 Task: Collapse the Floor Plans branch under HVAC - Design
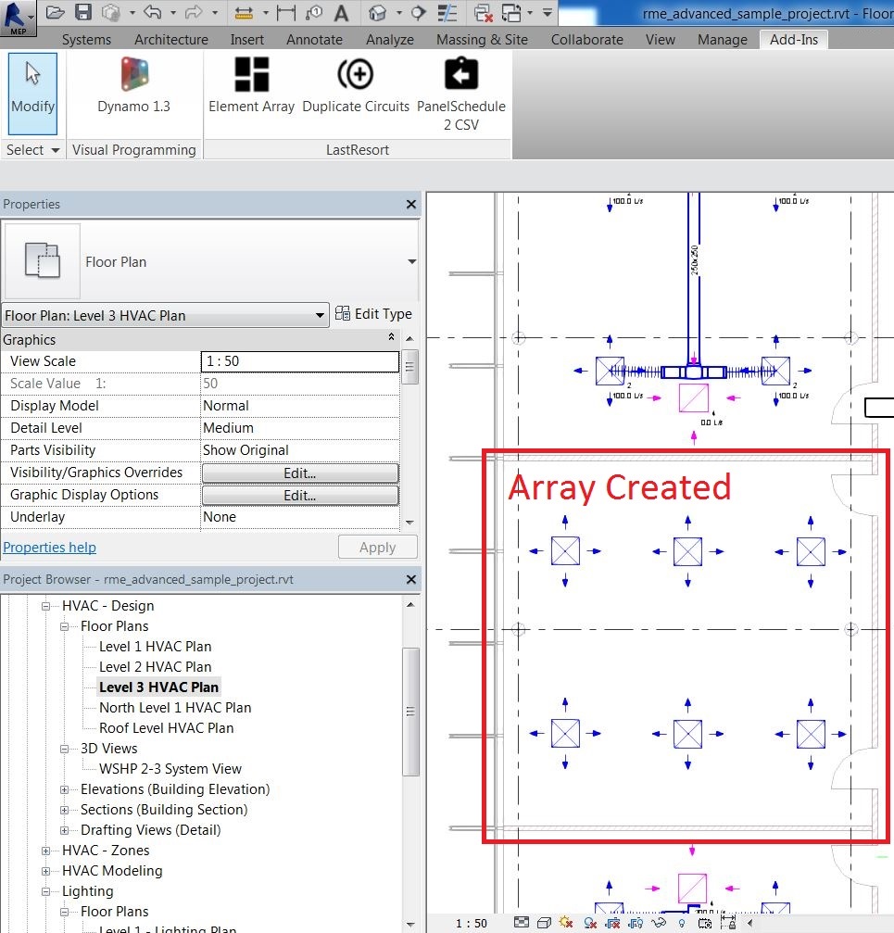(63, 625)
